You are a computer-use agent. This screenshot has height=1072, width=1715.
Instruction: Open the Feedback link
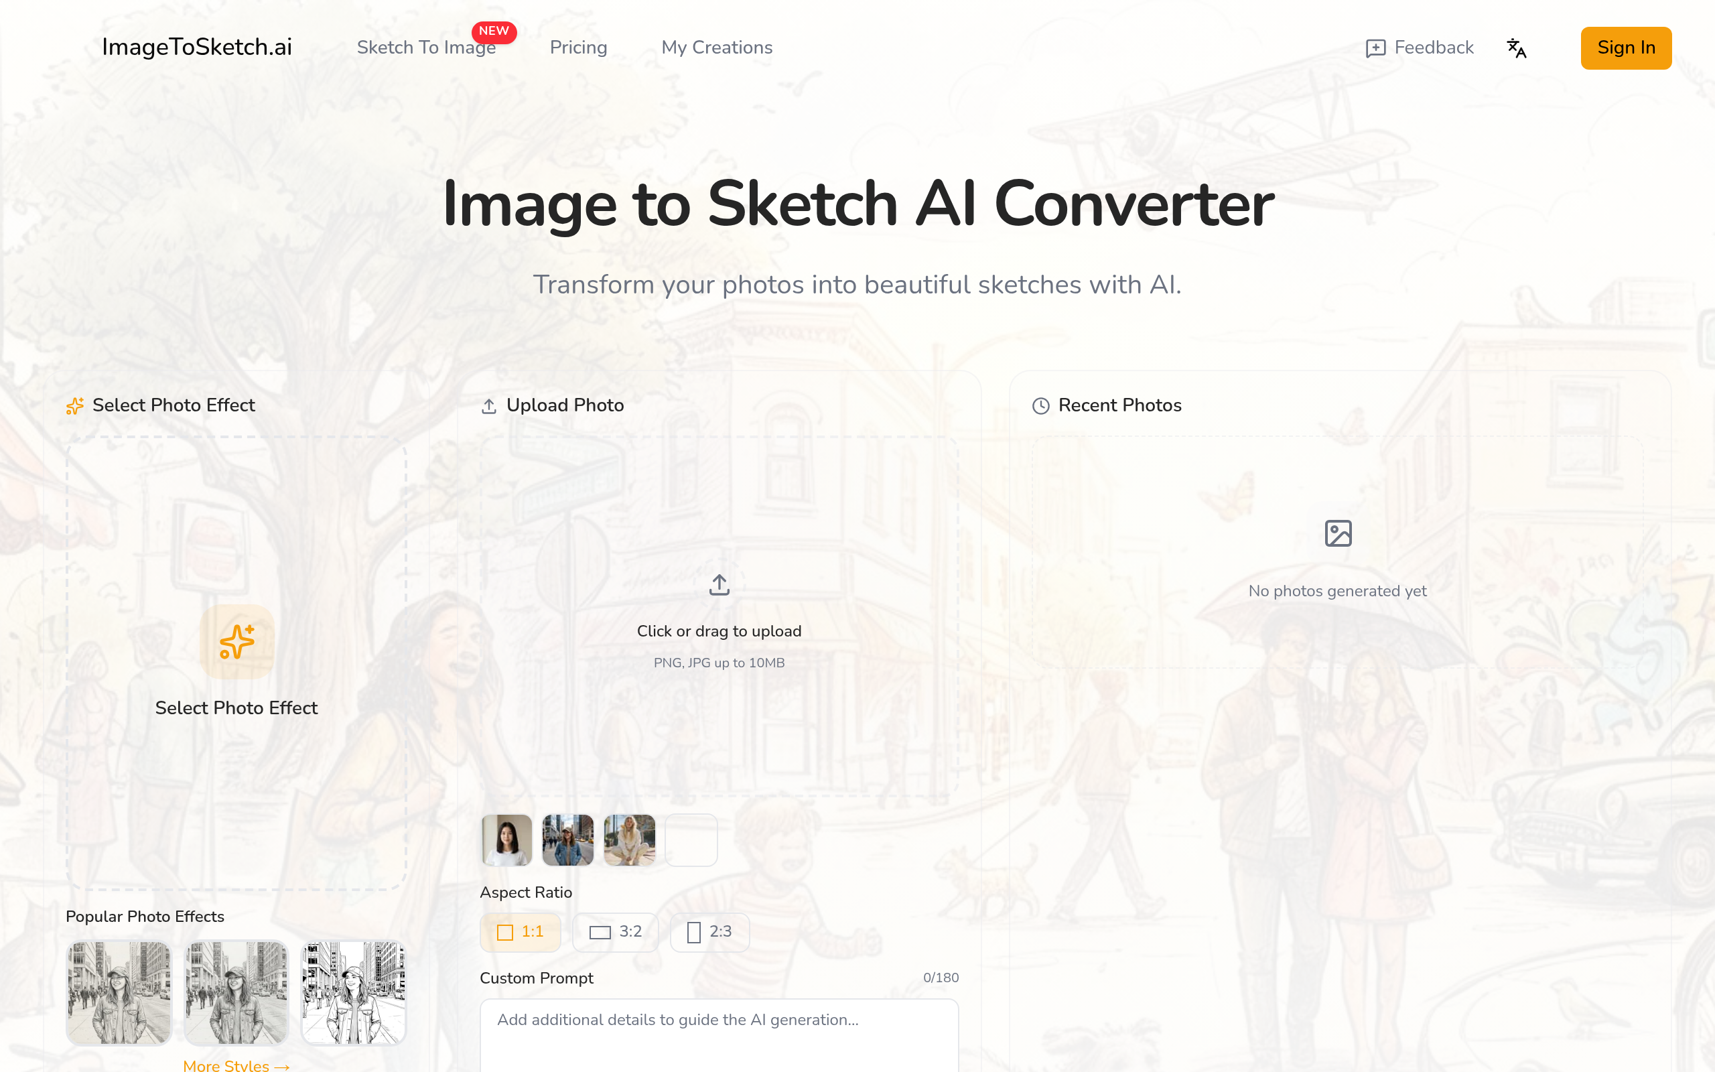1420,48
